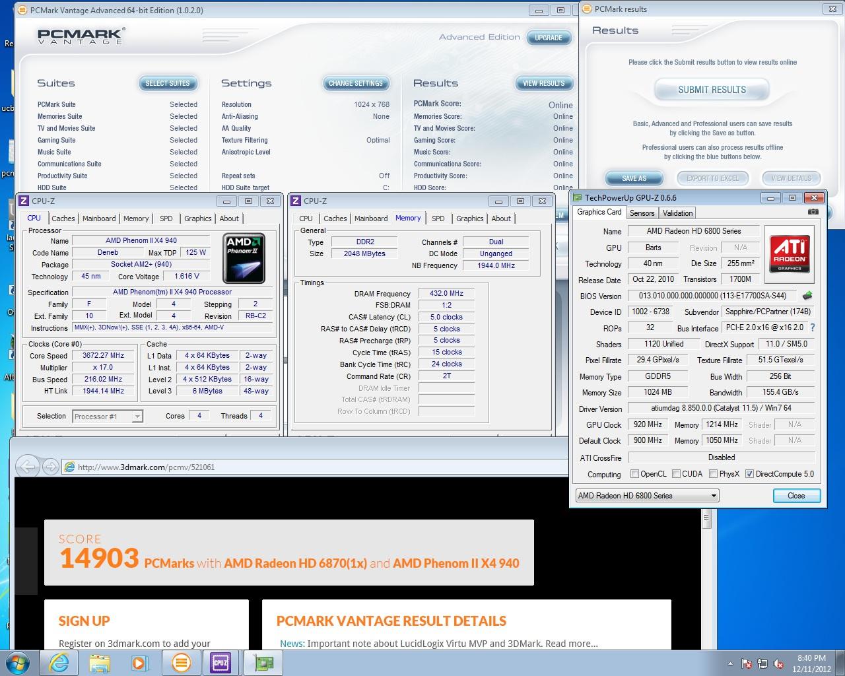Viewport: 845px width, 676px height.
Task: Click the GPU Clock value 920 MHz
Action: [x=648, y=424]
